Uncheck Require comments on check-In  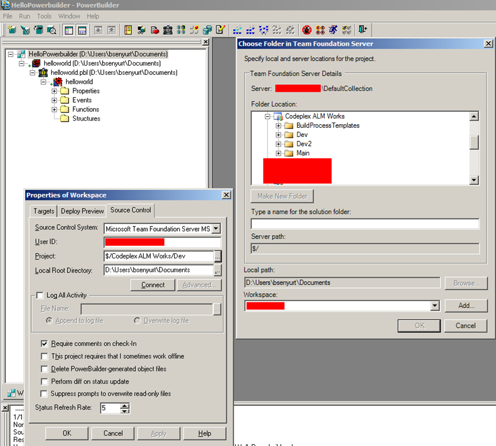pos(45,344)
